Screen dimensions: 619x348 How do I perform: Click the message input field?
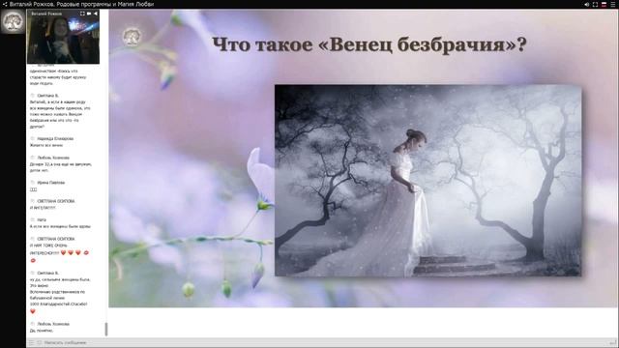pos(324,342)
